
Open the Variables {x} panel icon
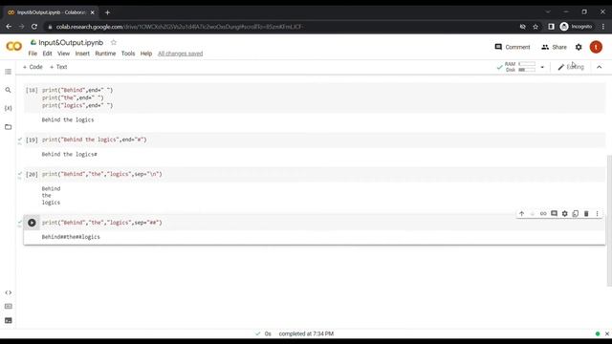click(x=8, y=108)
